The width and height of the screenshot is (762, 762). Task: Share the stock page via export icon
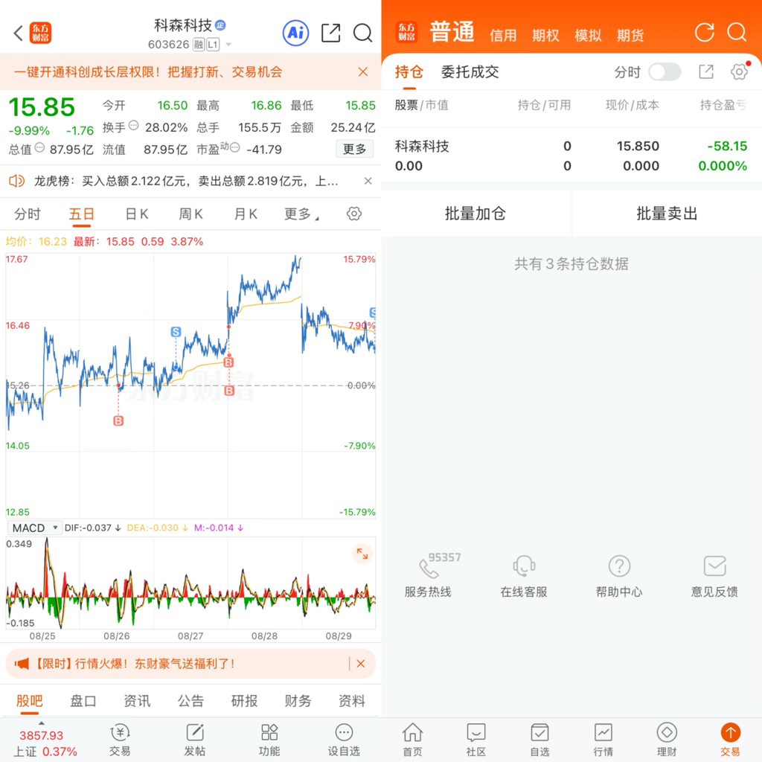331,33
